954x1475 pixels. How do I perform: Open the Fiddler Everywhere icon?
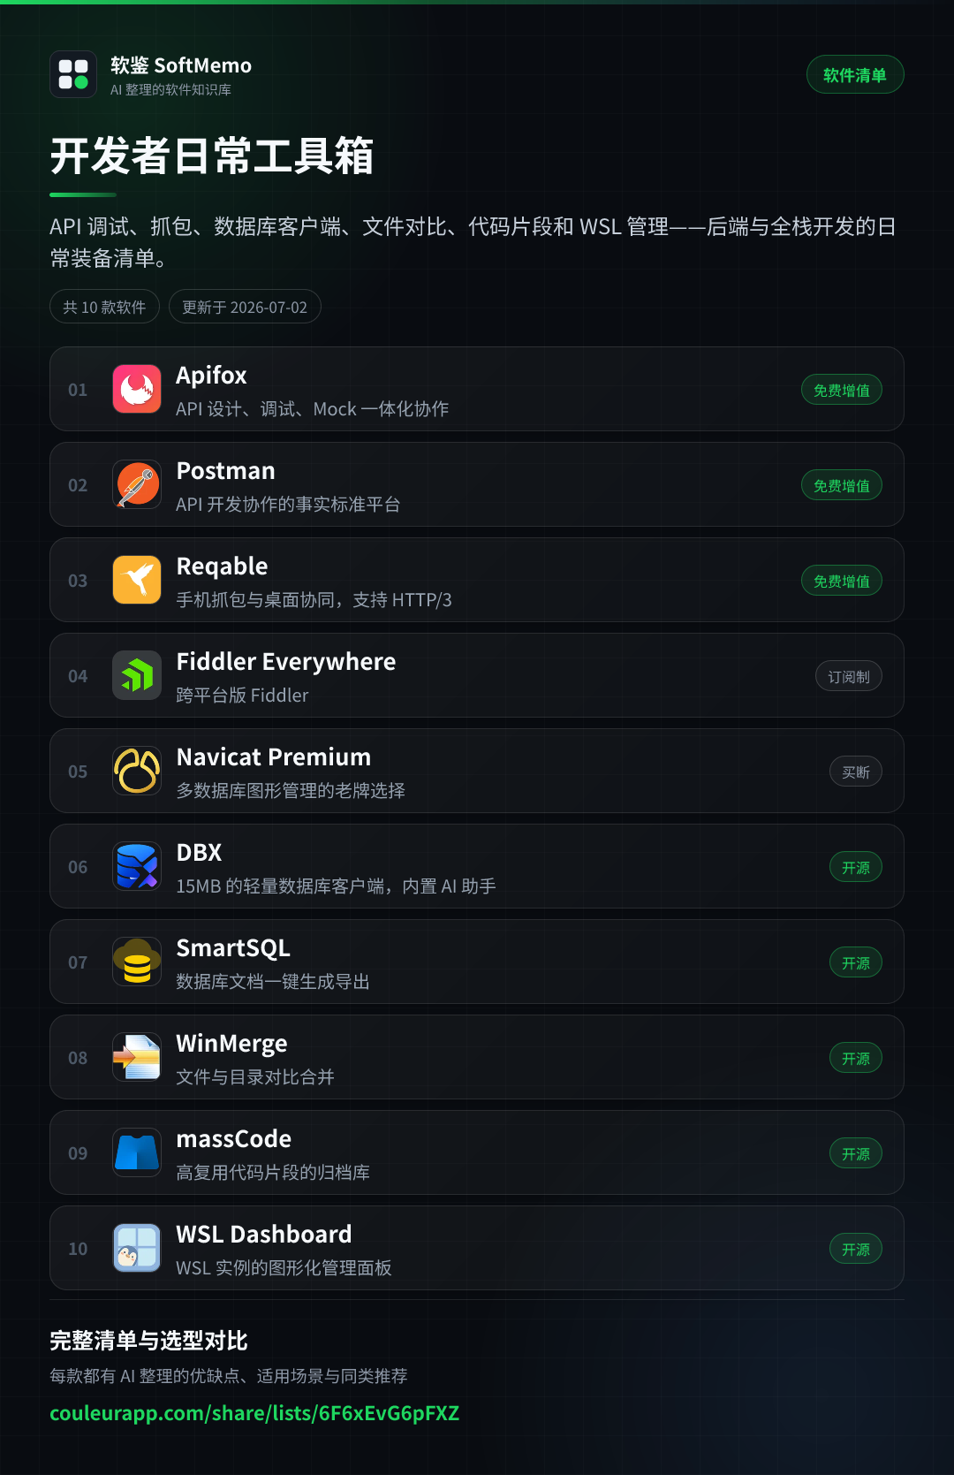pos(137,675)
